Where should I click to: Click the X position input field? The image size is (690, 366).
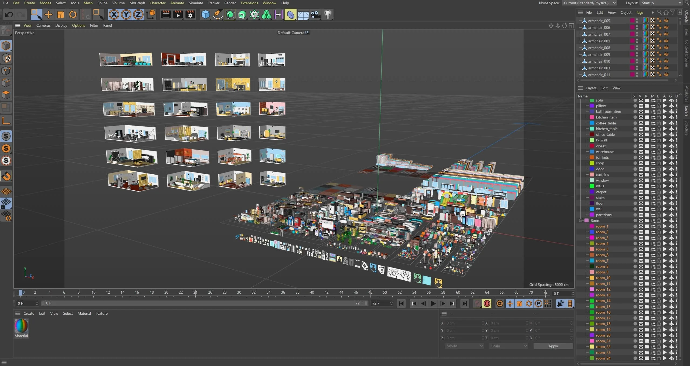[464, 323]
